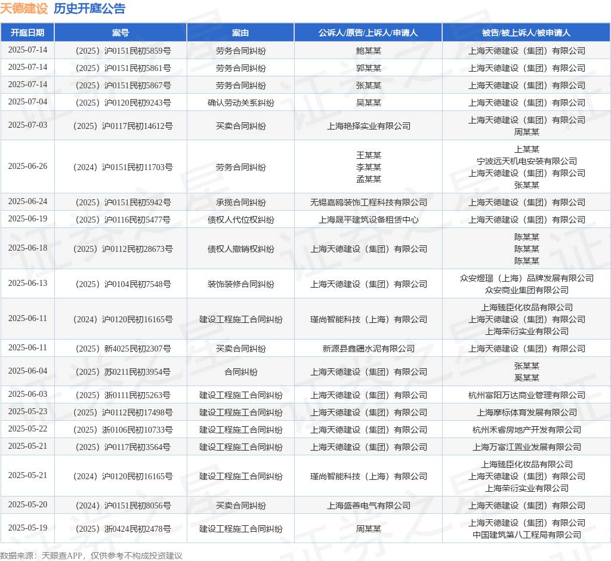Click the 公诉人/原告/上诉人/申请人 column header
This screenshot has height=561, width=611.
coord(368,32)
